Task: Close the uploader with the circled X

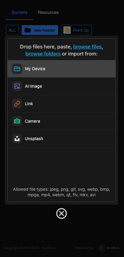Action: pyautogui.click(x=62, y=213)
